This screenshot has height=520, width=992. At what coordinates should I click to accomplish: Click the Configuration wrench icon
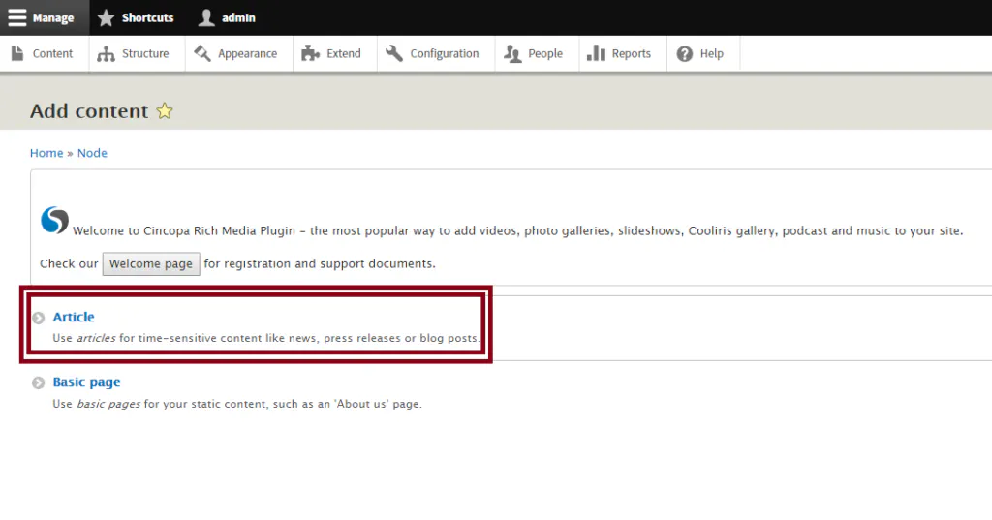[x=393, y=53]
